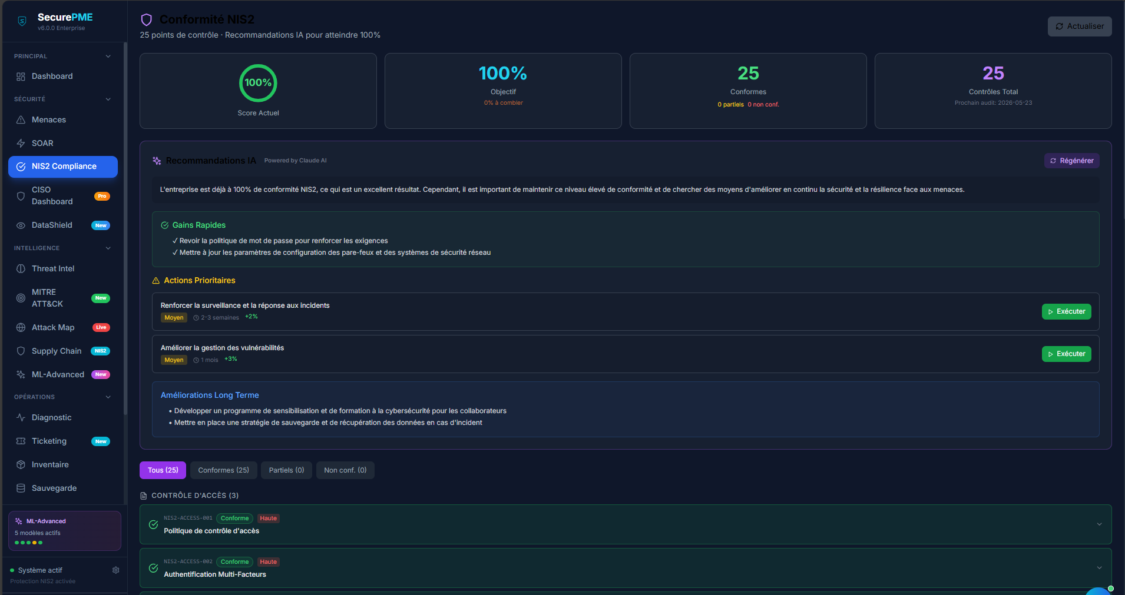Click the Actualiser button

click(x=1080, y=26)
